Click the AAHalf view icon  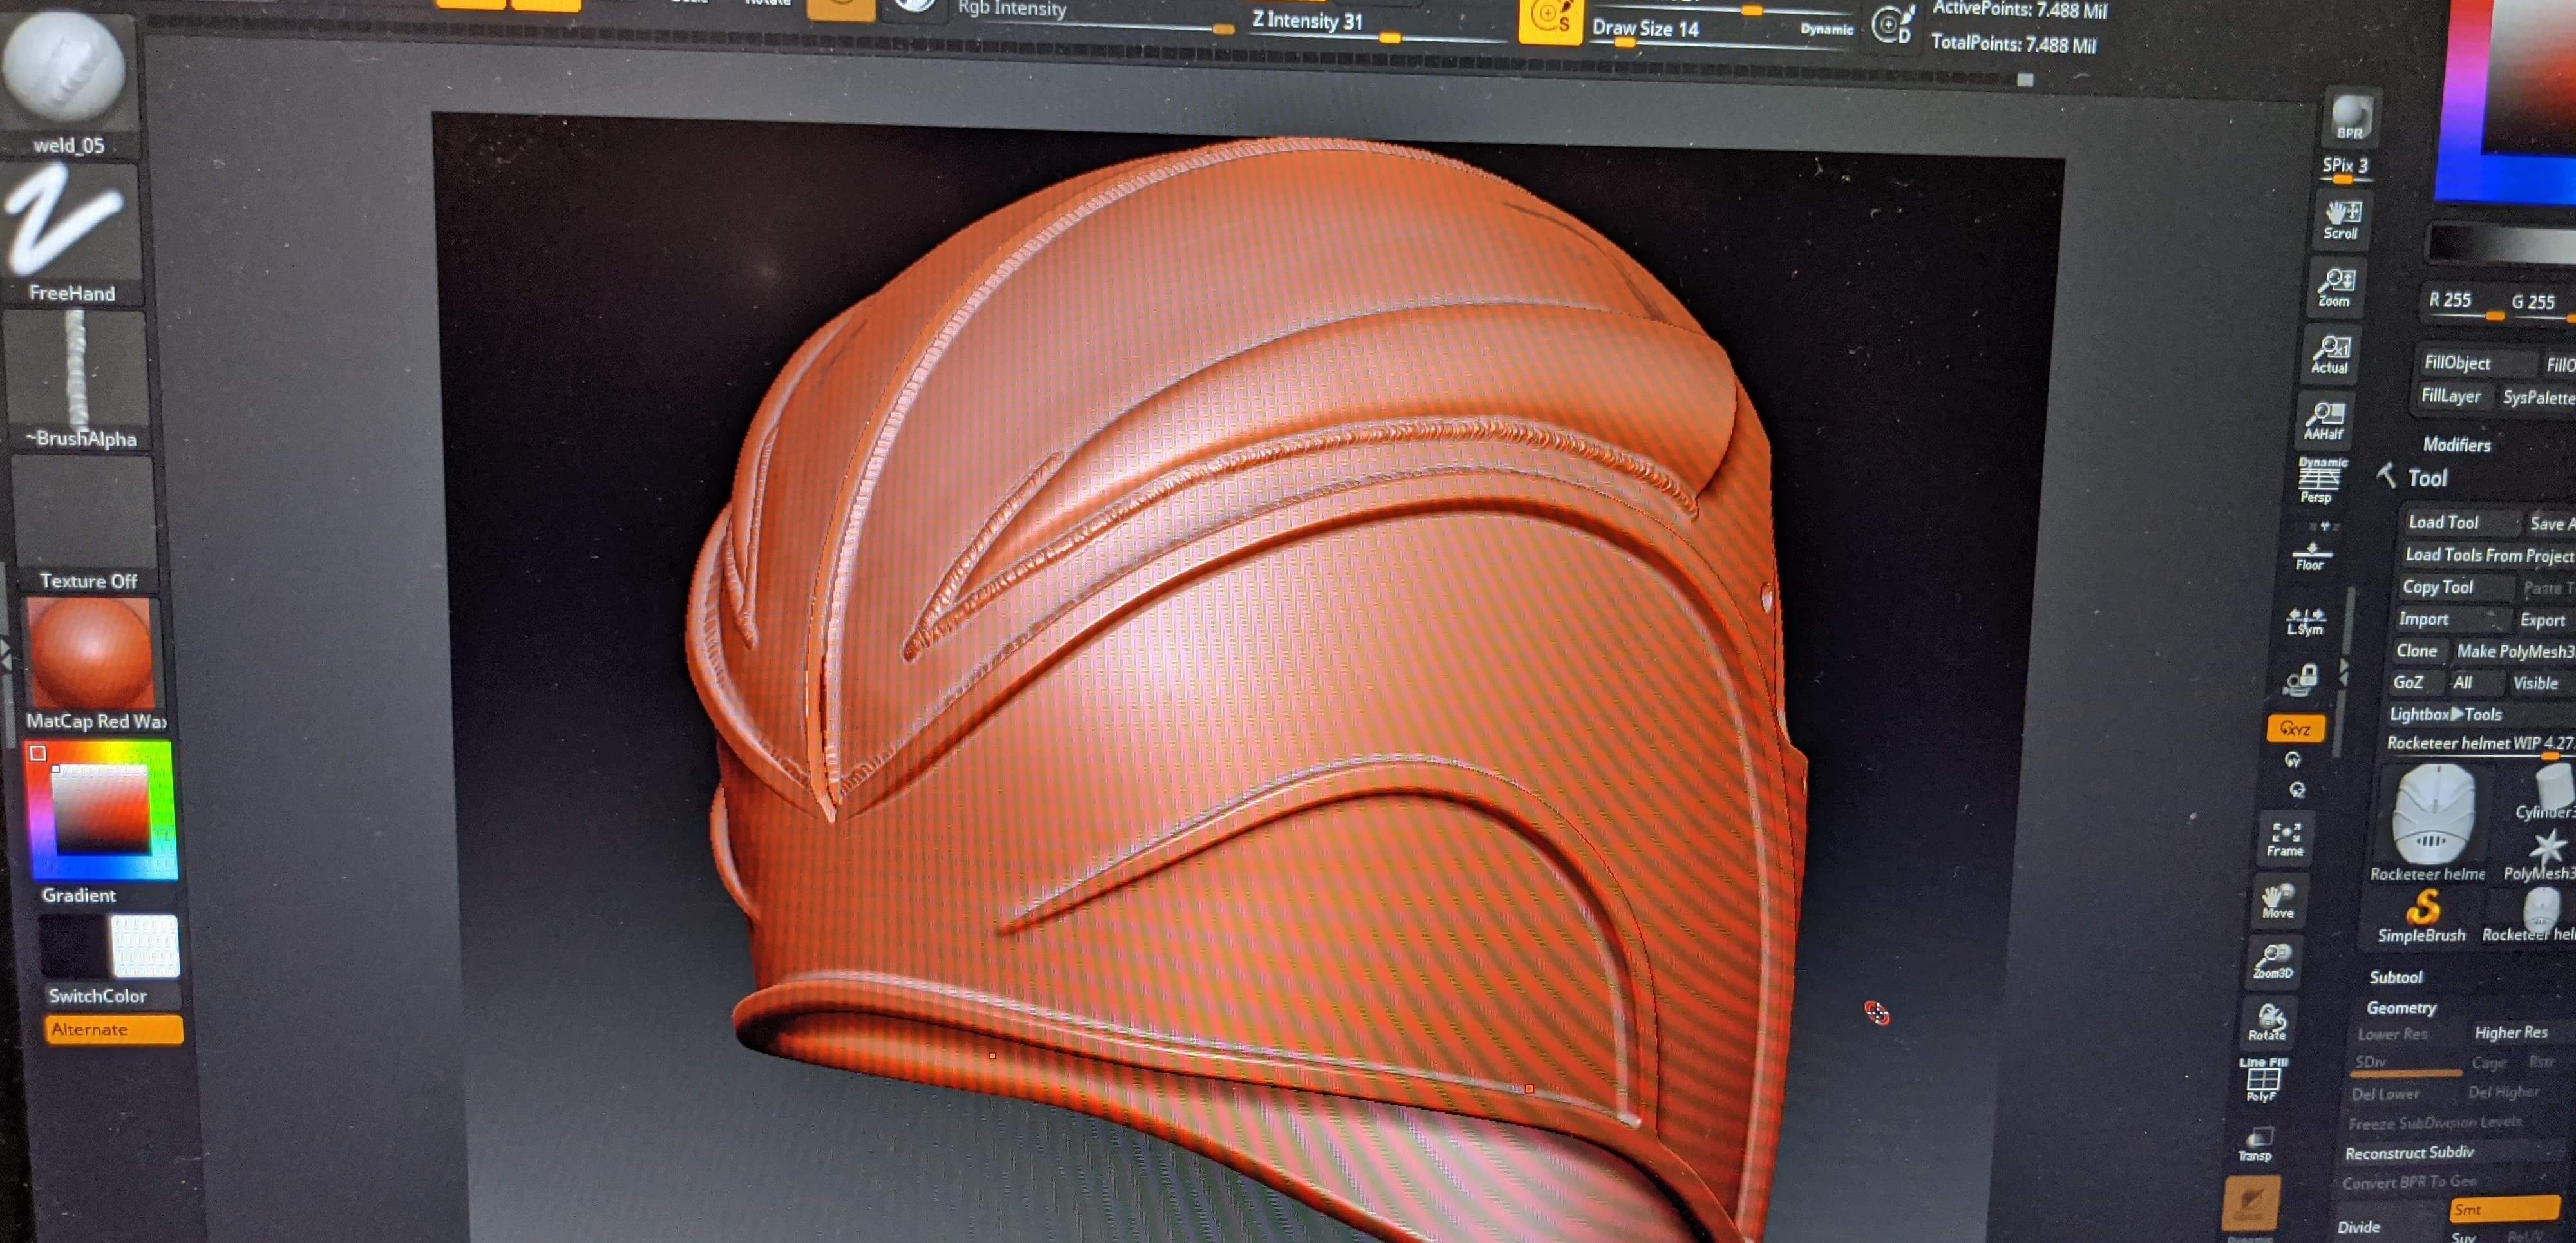(2325, 420)
